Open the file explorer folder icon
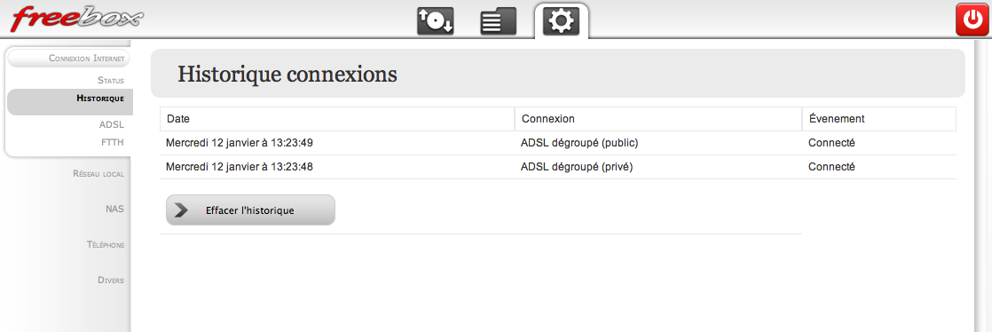992x332 pixels. coord(498,21)
